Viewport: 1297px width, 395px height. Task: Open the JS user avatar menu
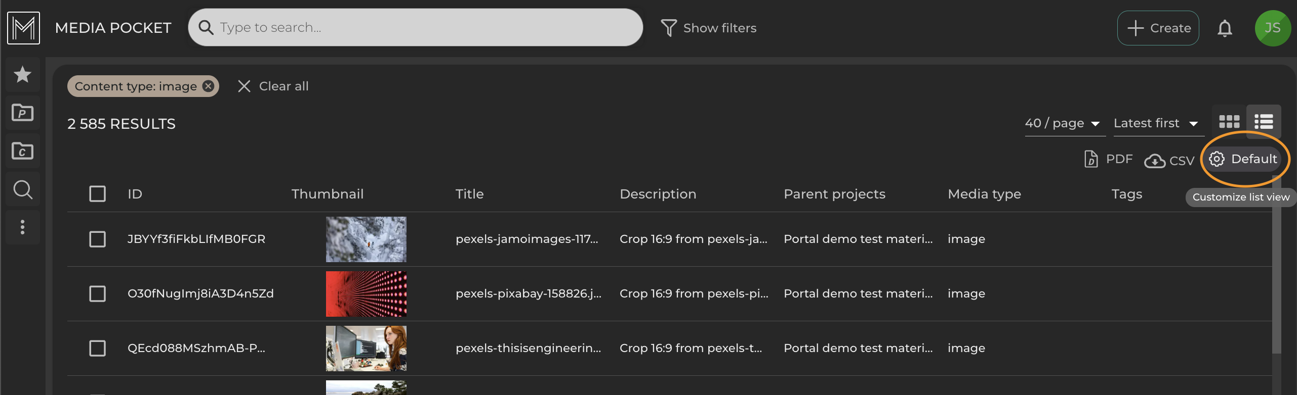pos(1273,28)
